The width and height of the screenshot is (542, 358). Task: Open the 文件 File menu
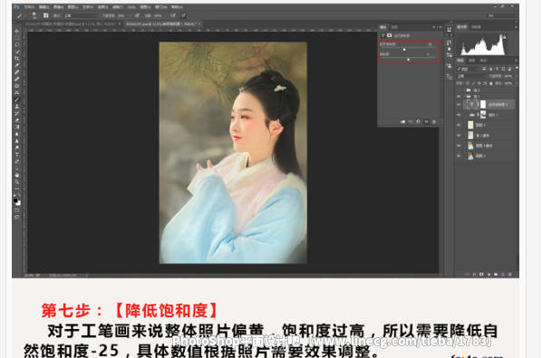coord(29,7)
